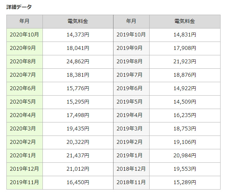Click the 2019年8月 month cell
The width and height of the screenshot is (225, 195).
point(130,62)
